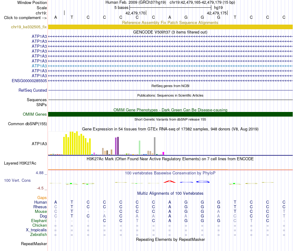This screenshot has width=293, height=251.
Task: Open 'Repeating Elements by RepeatMasker' title
Action: pos(170,239)
